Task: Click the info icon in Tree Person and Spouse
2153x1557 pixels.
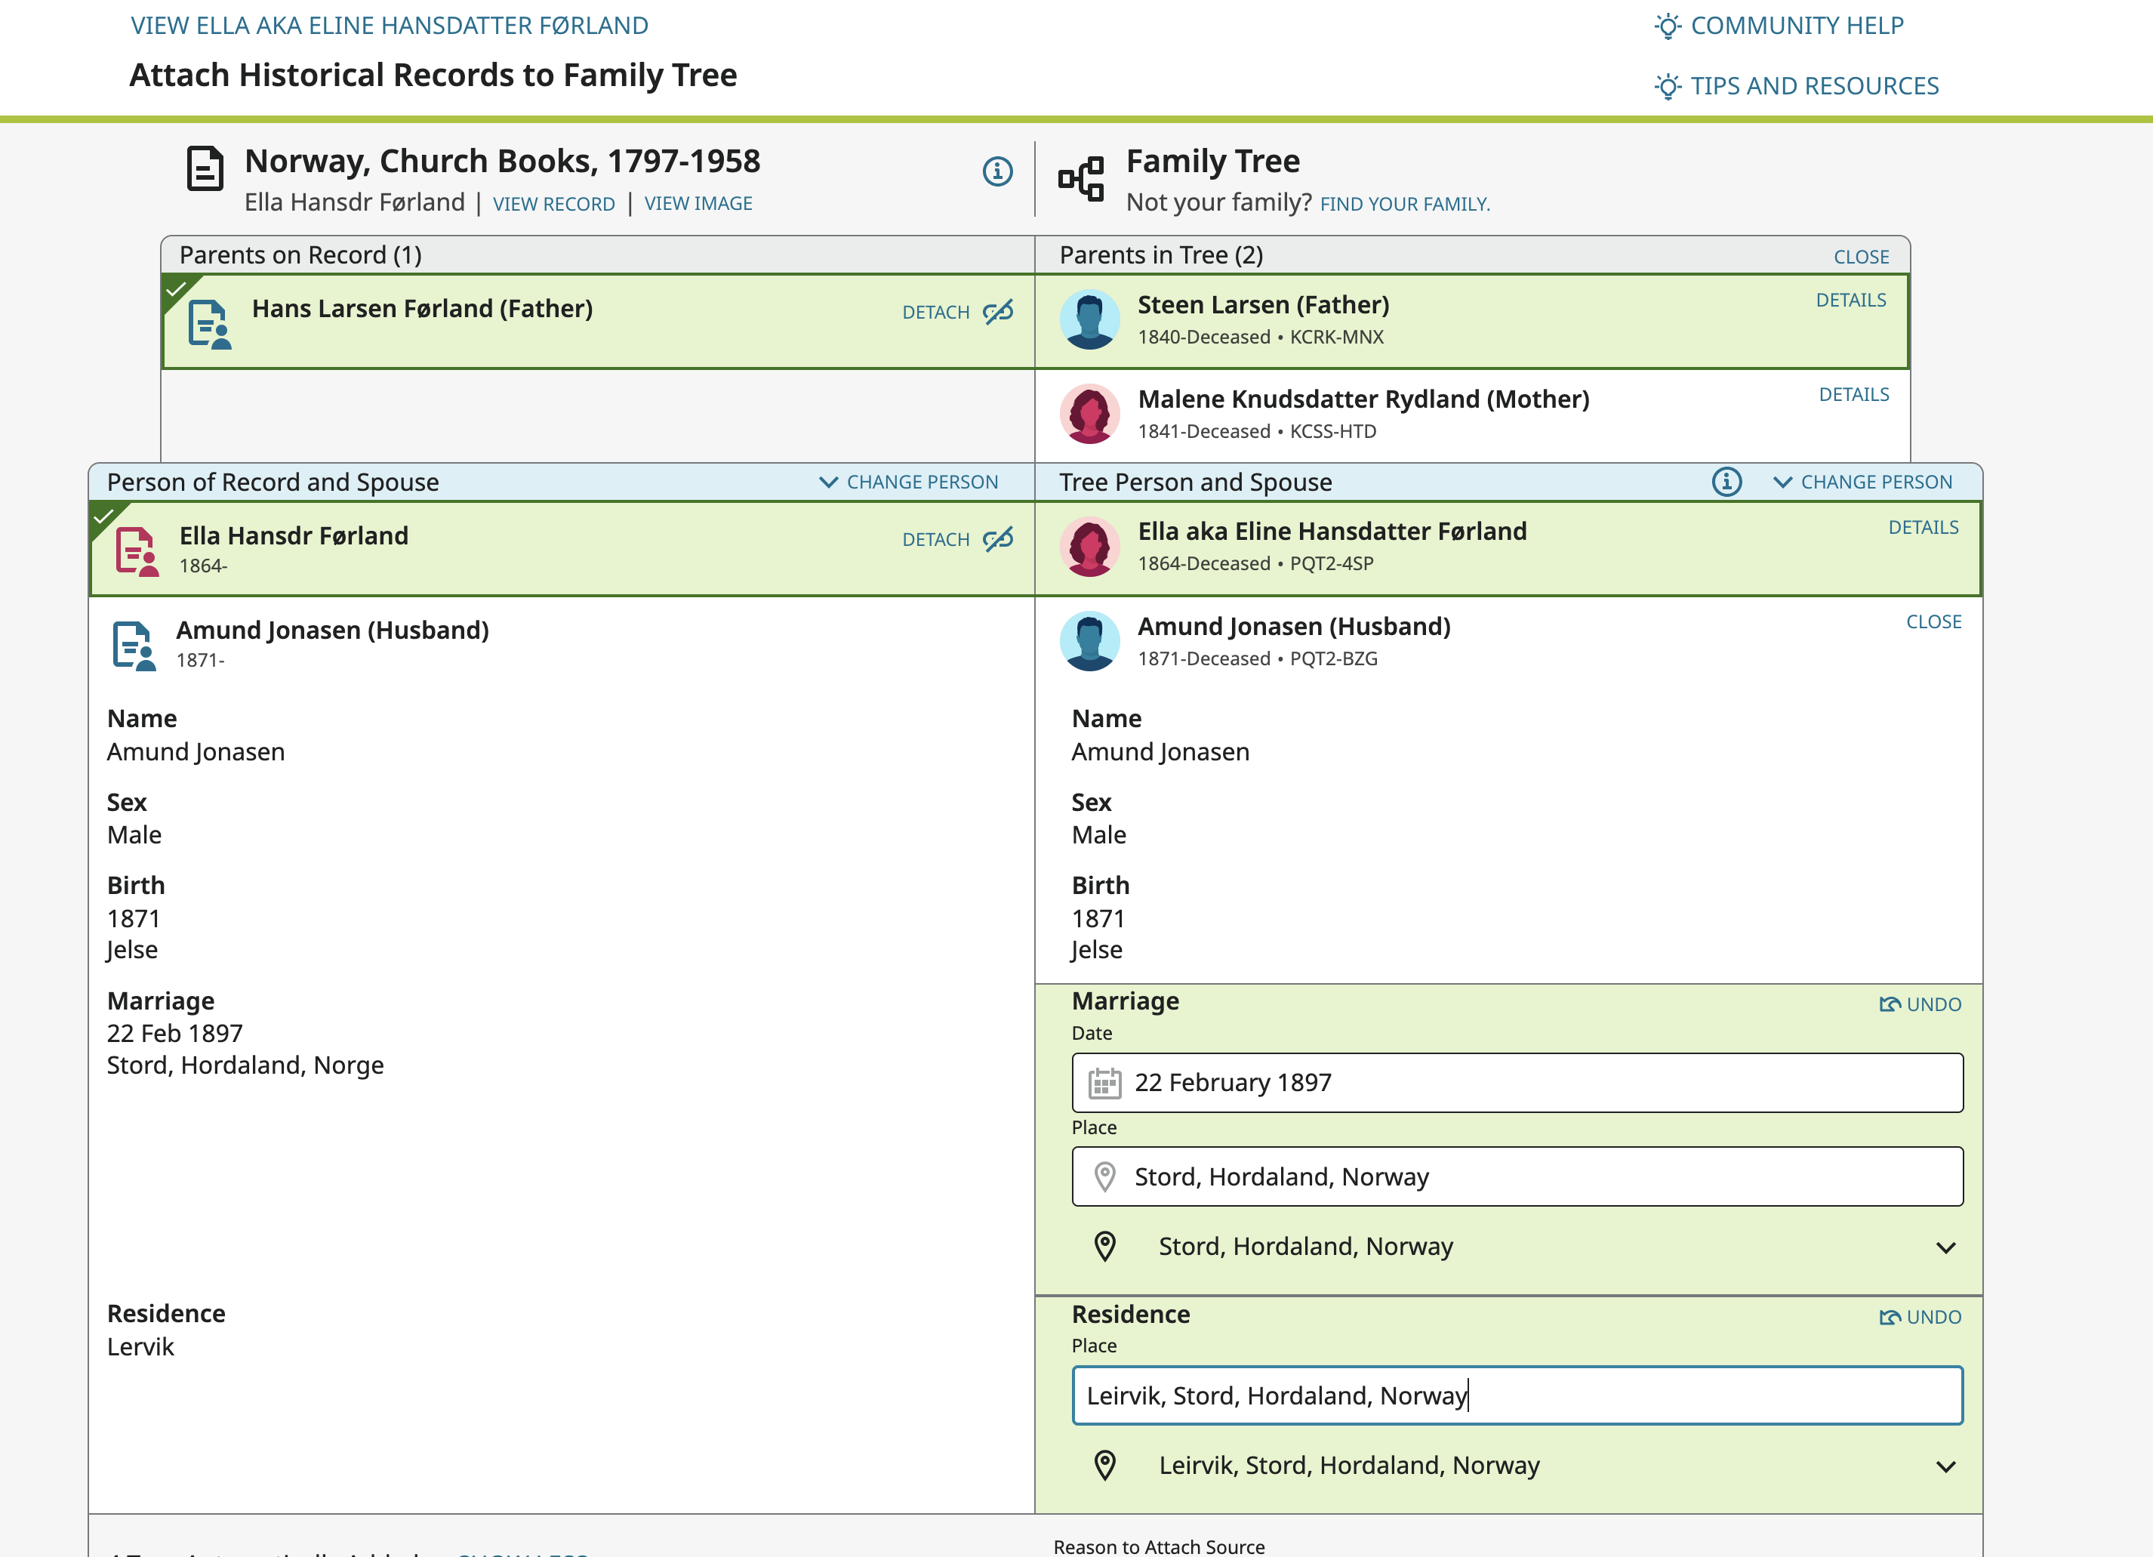Action: click(1726, 483)
